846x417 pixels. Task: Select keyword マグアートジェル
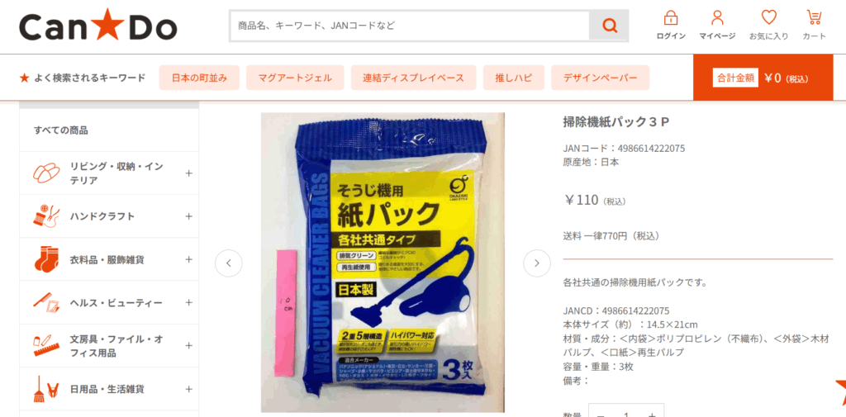click(295, 78)
